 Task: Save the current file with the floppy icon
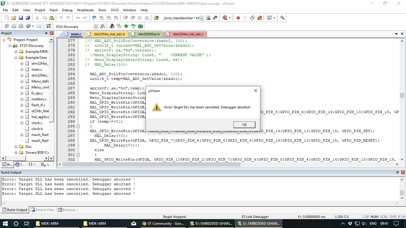click(21, 18)
